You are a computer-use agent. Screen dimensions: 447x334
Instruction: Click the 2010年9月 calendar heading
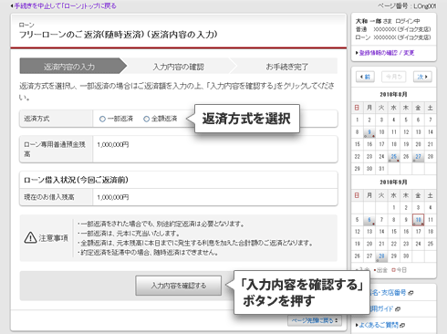pyautogui.click(x=393, y=183)
